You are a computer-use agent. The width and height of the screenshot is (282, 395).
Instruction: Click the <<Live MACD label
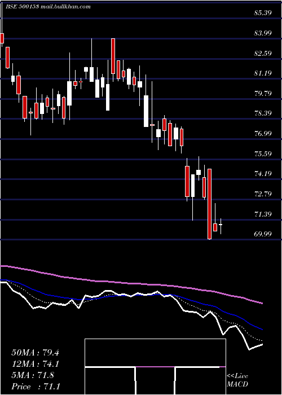pos(237,380)
